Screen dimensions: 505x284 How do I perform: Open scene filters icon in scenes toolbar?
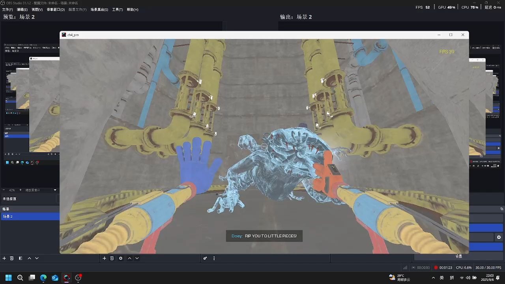click(21, 258)
